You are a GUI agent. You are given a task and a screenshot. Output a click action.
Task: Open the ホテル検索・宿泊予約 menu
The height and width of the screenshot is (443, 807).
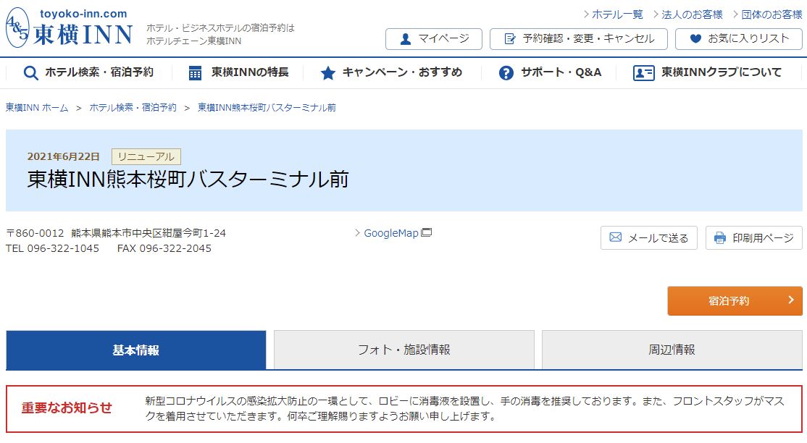pos(88,72)
